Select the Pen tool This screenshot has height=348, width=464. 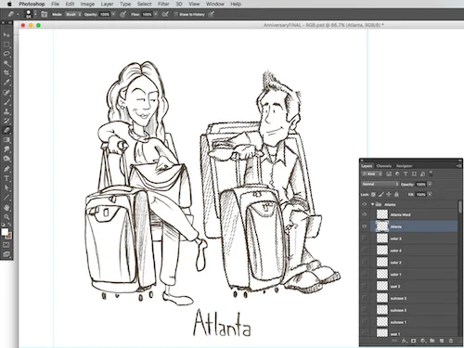tap(6, 169)
